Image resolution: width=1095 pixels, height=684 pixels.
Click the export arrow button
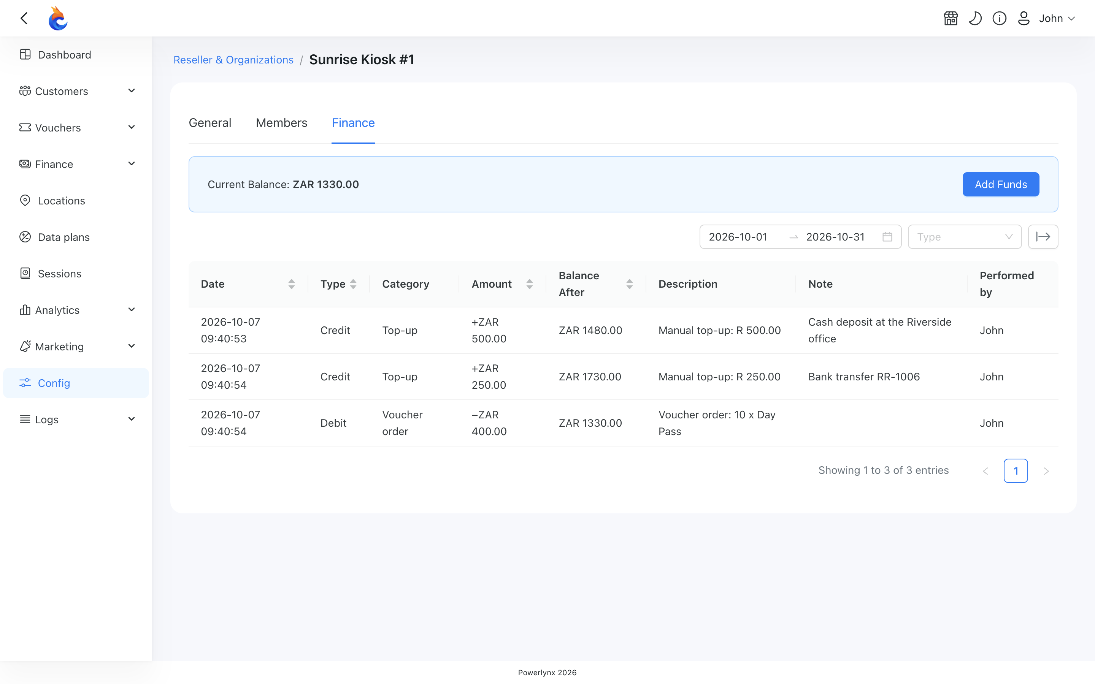1043,237
